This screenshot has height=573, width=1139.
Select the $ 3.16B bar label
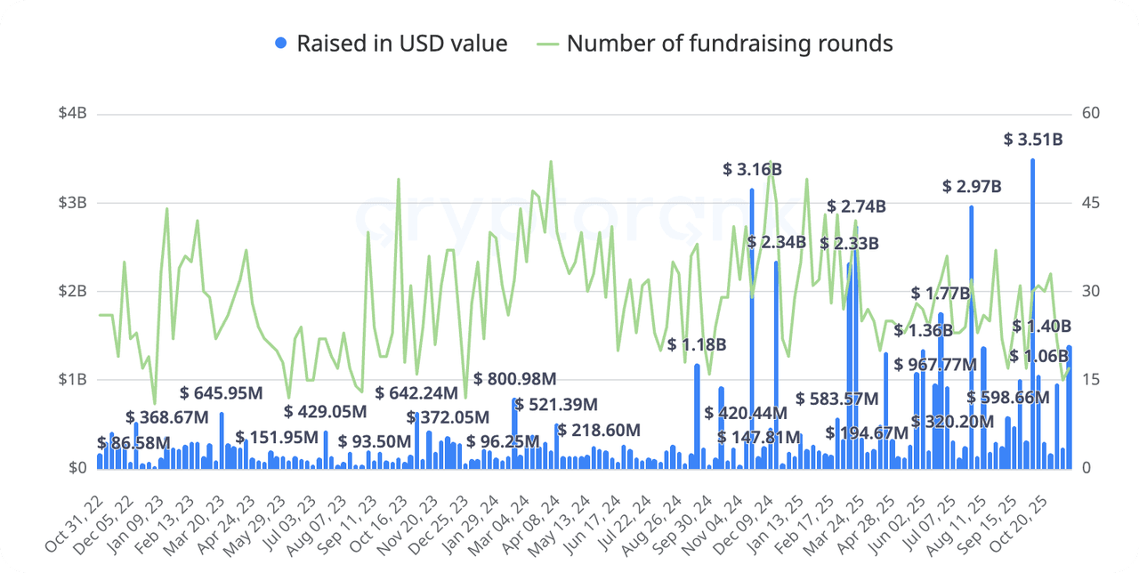(x=752, y=169)
